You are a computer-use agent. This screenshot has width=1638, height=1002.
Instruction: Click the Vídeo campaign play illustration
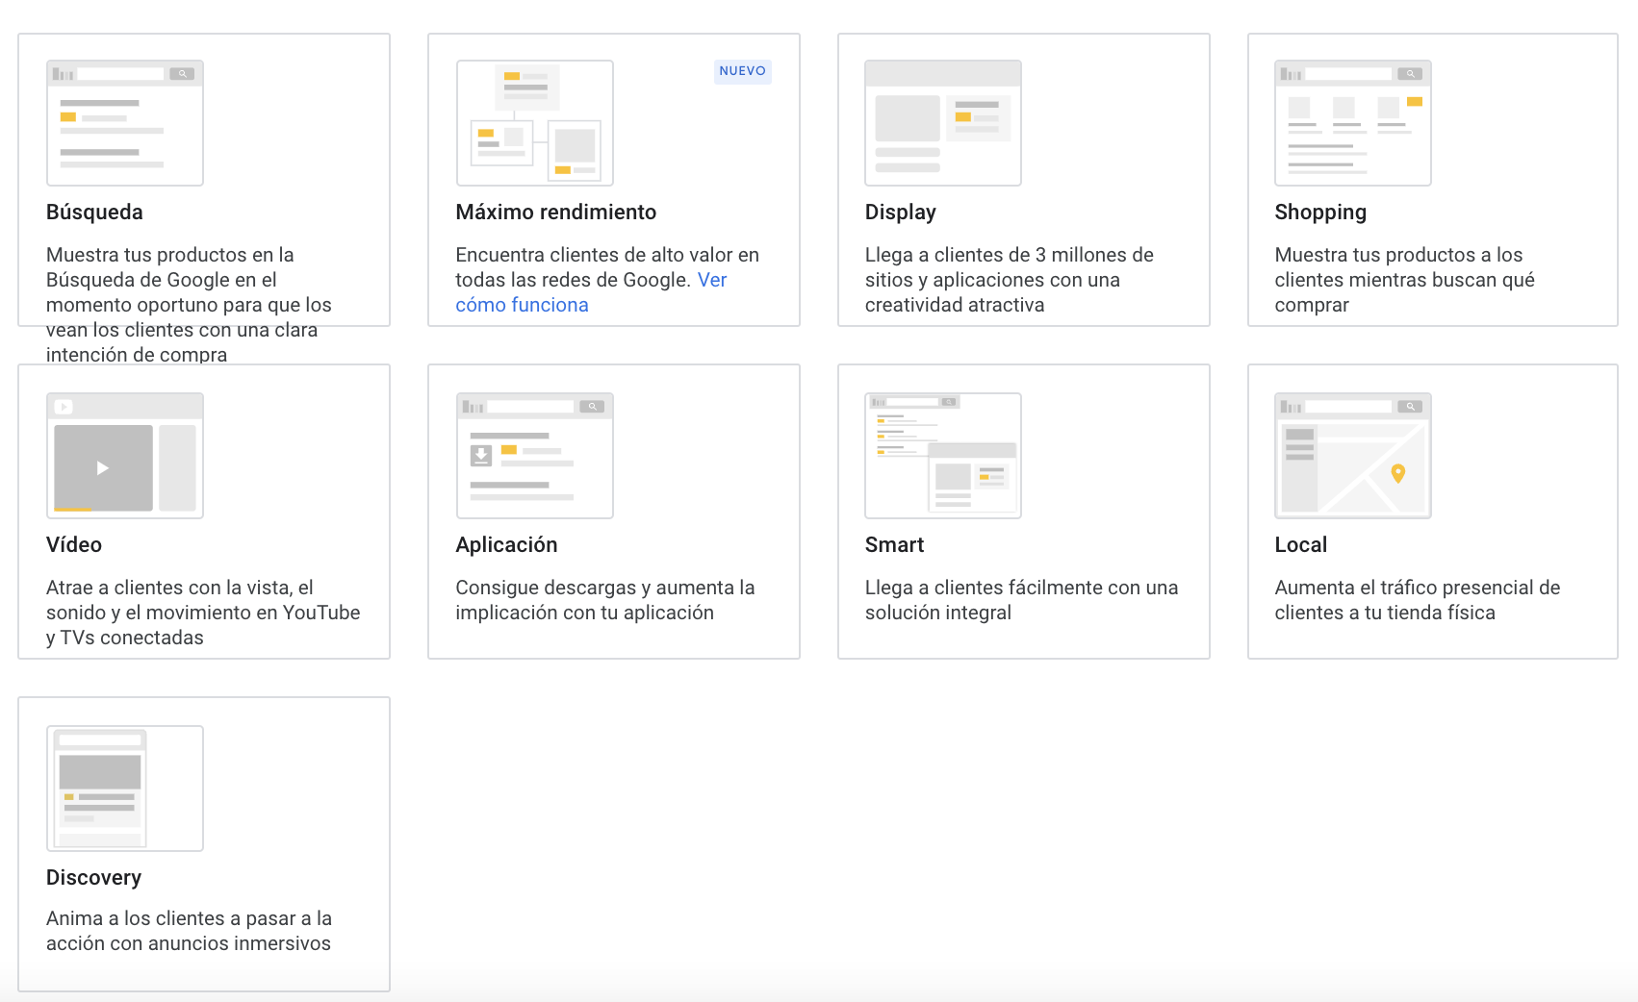point(125,456)
